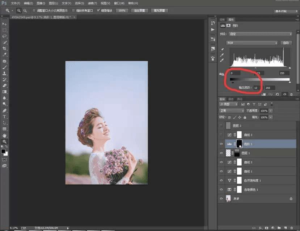Viewport: 300px width, 231px height.
Task: Open the 滤镜(T) menu
Action: 93,3
